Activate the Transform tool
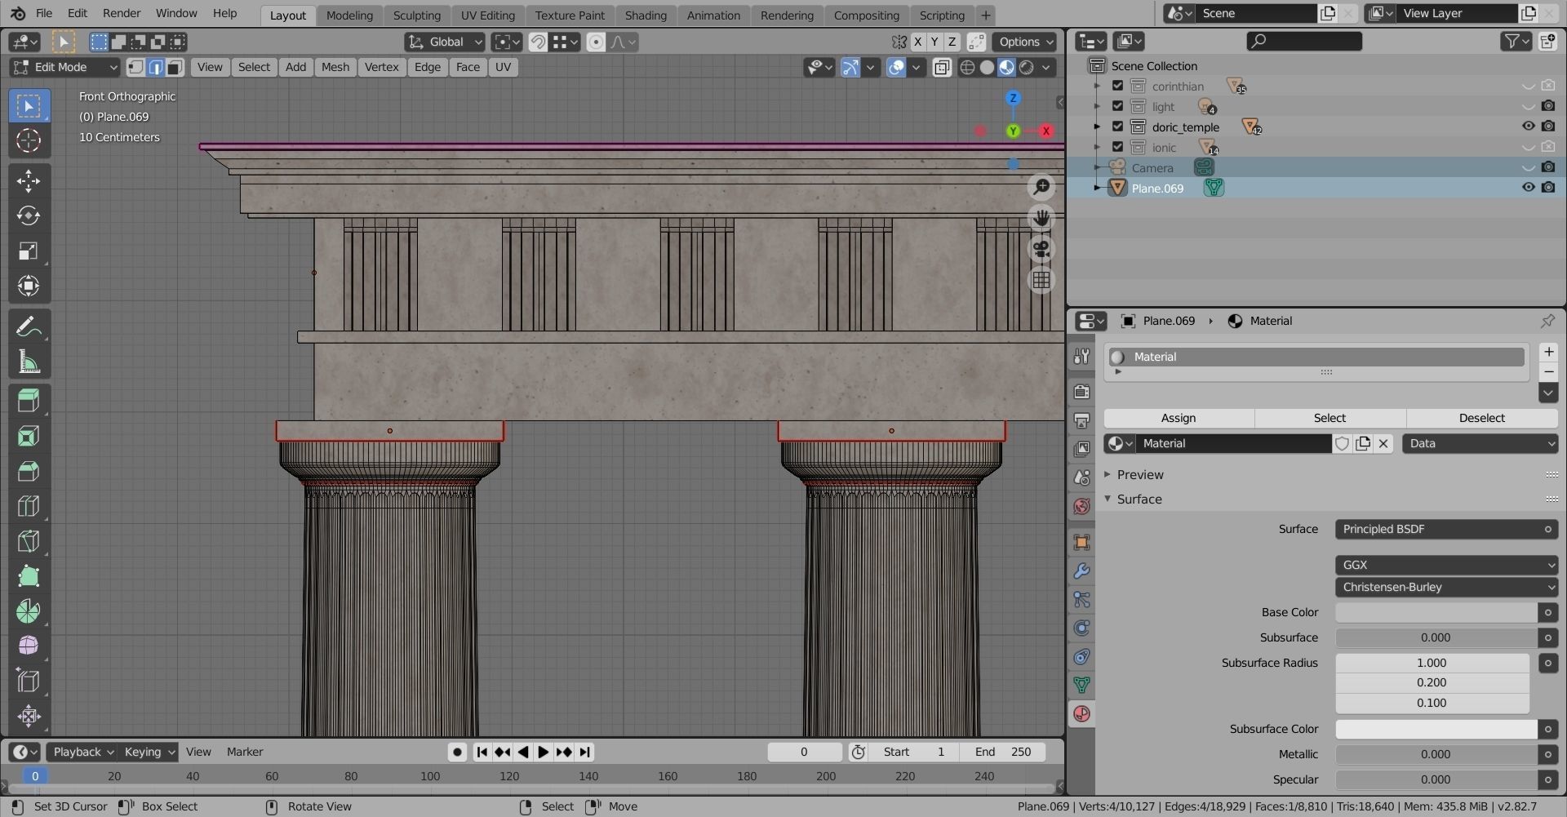The height and width of the screenshot is (817, 1567). click(29, 286)
